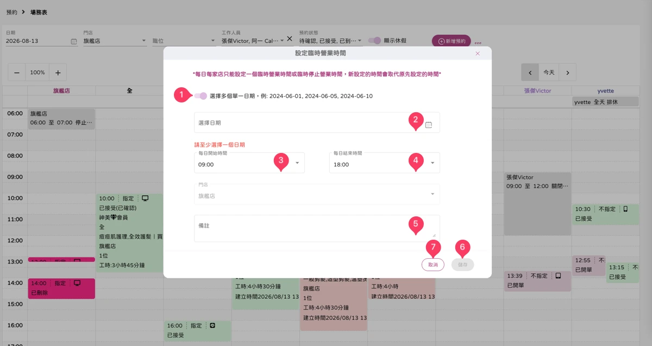Image resolution: width=652 pixels, height=346 pixels.
Task: Toggle the 顯示休假 switch
Action: pos(374,41)
